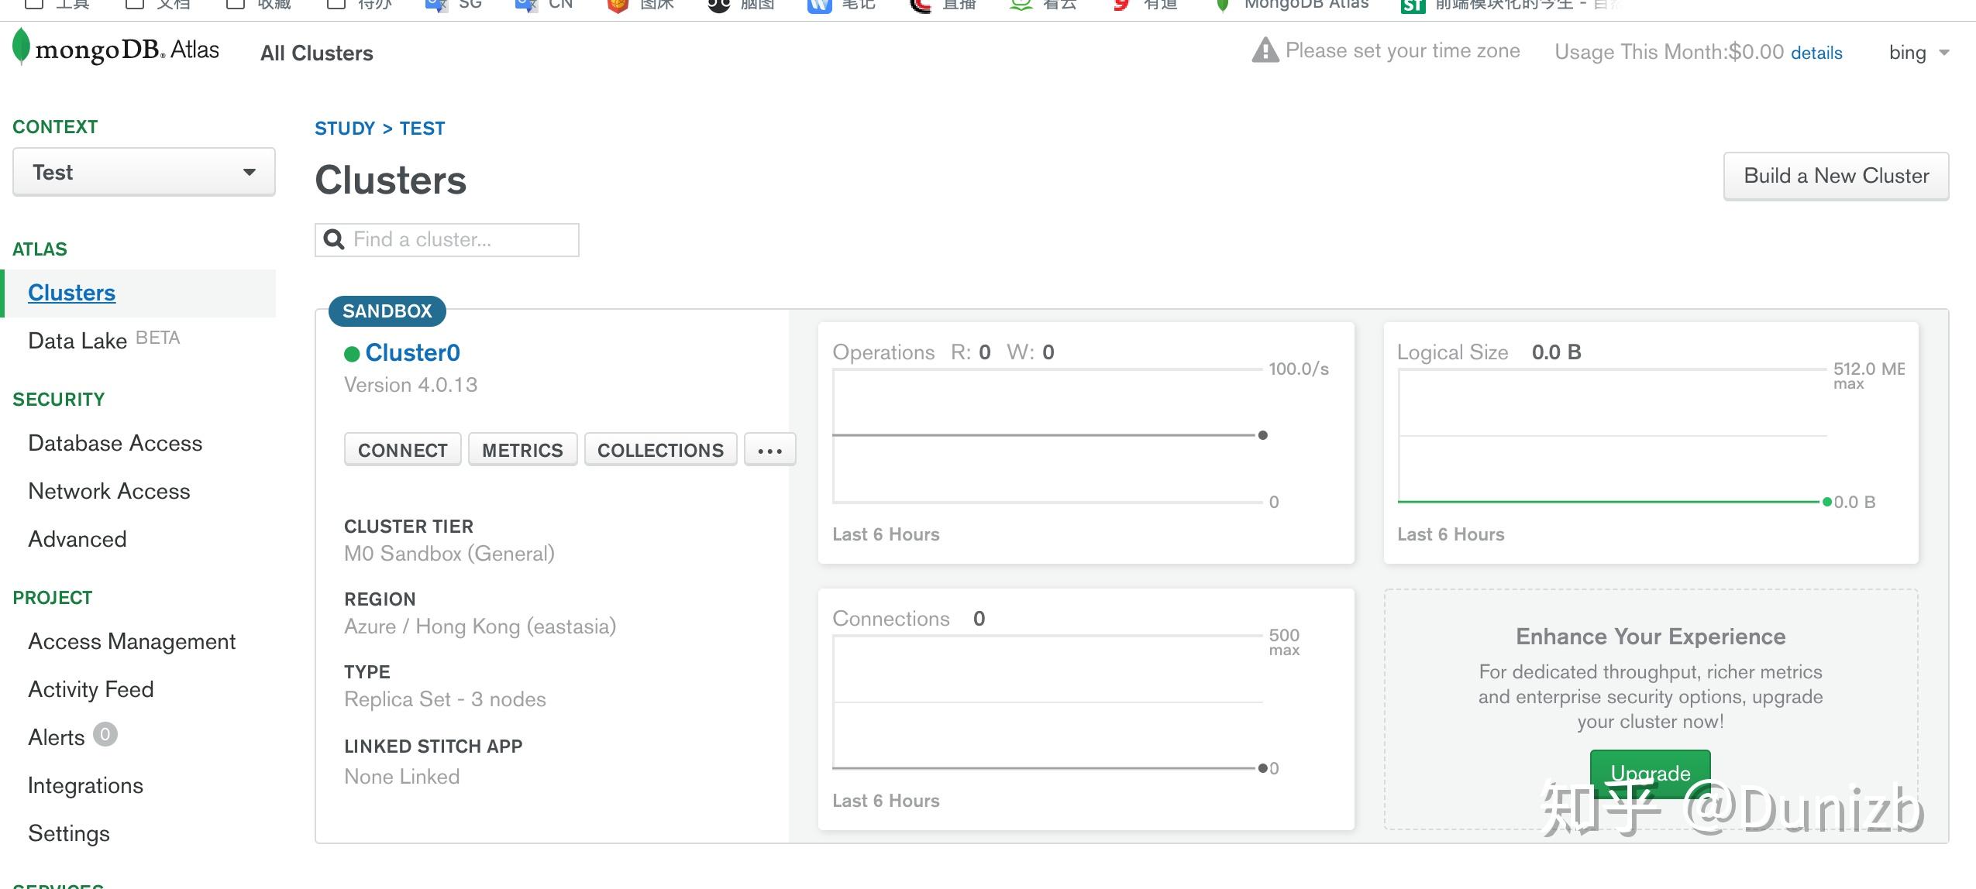1976x889 pixels.
Task: Open COLLECTIONS for Cluster0
Action: pyautogui.click(x=660, y=450)
